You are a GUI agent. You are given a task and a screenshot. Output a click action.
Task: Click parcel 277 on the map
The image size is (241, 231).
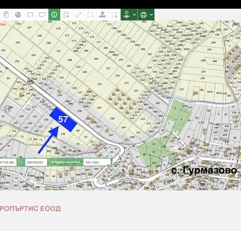(108, 68)
